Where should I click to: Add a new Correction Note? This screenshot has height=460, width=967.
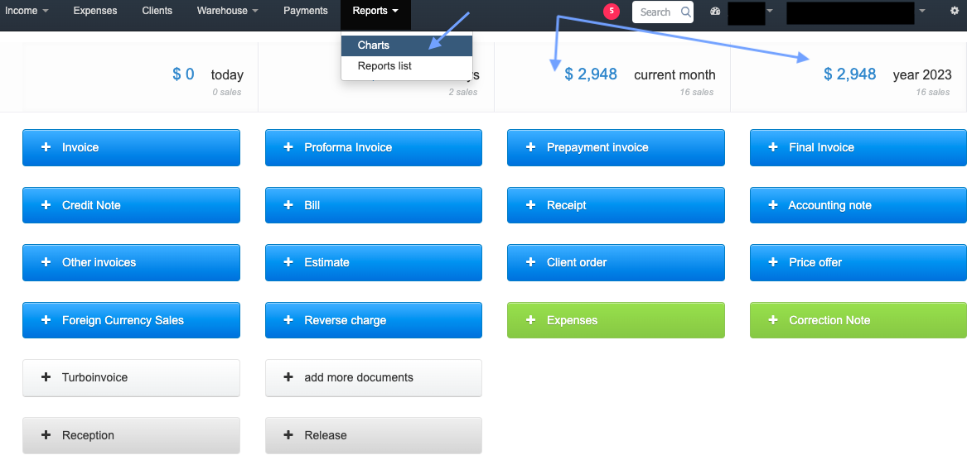point(858,320)
